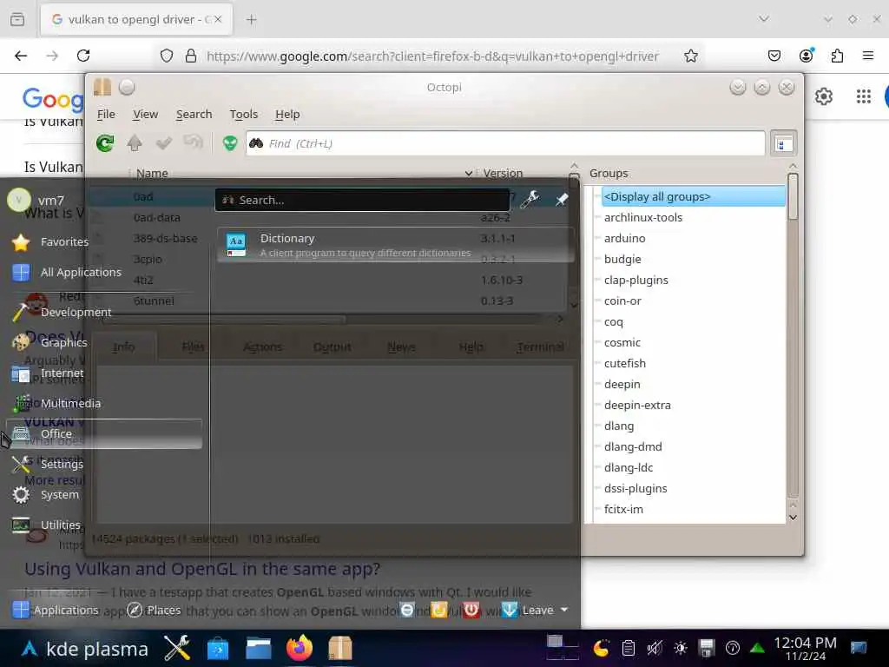Click the Name column sort chevron
Viewport: 889px width, 667px height.
tap(468, 173)
